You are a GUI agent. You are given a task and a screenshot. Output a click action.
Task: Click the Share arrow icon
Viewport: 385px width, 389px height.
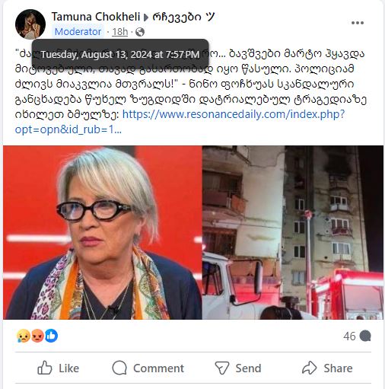click(x=310, y=368)
